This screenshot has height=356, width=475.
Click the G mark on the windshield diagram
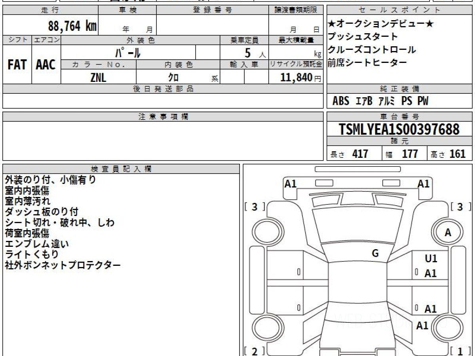[375, 254]
